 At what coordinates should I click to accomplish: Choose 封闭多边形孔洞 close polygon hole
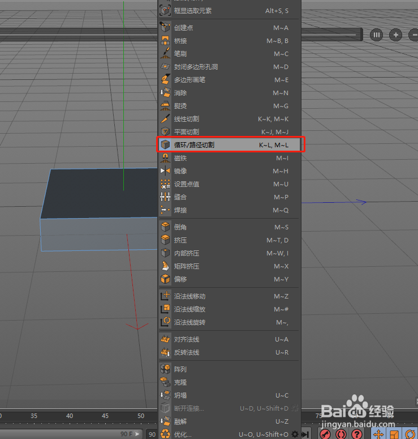[x=229, y=67]
